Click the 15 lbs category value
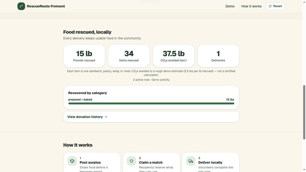The width and height of the screenshot is (306, 172). 230,99
